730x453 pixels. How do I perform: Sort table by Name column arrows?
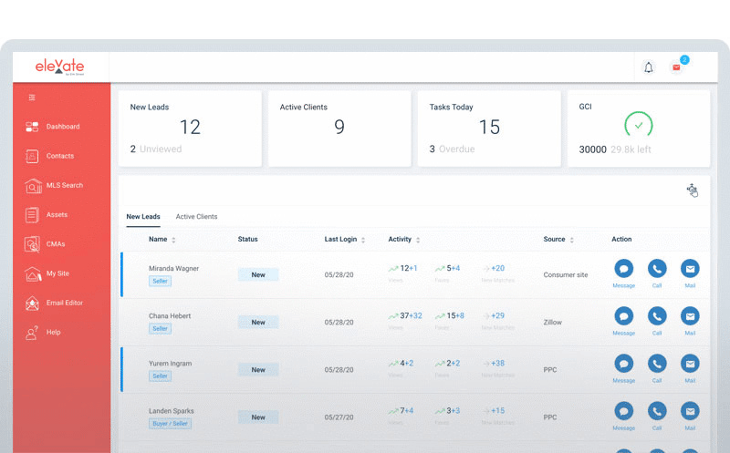pyautogui.click(x=173, y=240)
